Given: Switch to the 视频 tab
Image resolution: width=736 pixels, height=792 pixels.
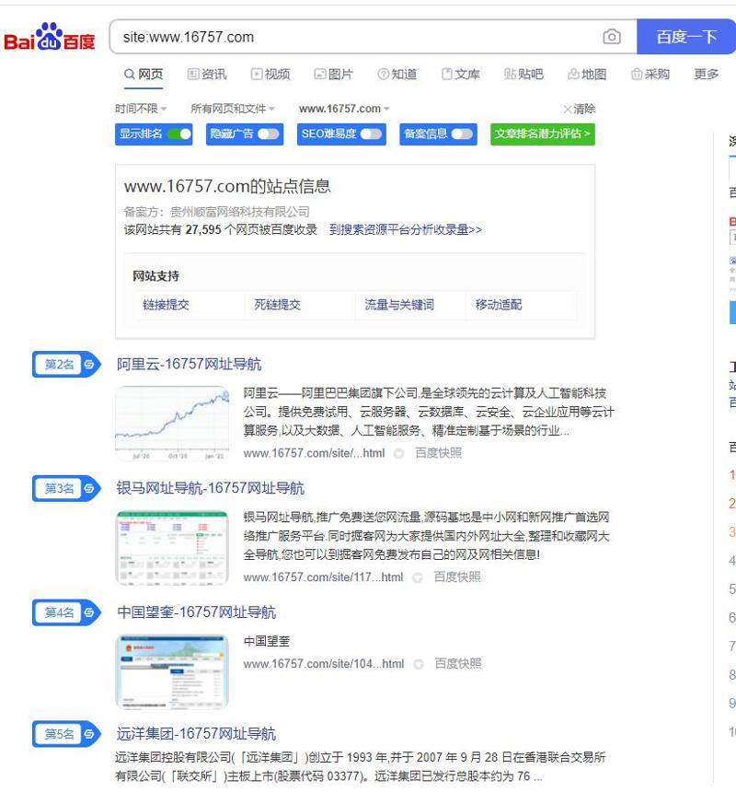Looking at the screenshot, I should coord(270,75).
